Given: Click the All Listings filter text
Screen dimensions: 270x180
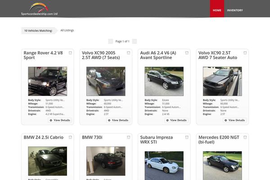Looking at the screenshot, I should pos(67,30).
